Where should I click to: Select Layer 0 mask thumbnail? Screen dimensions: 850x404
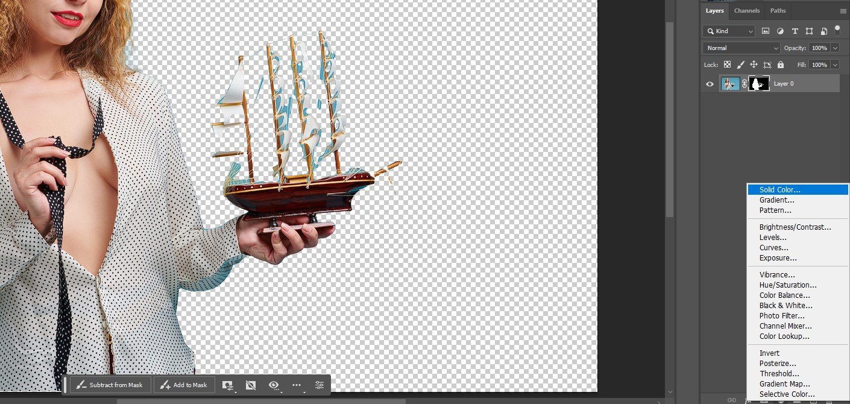[x=759, y=84]
